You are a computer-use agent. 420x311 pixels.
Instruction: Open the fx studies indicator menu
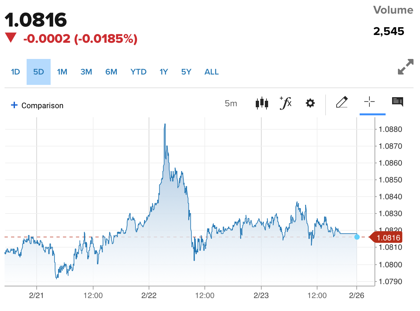pyautogui.click(x=286, y=103)
